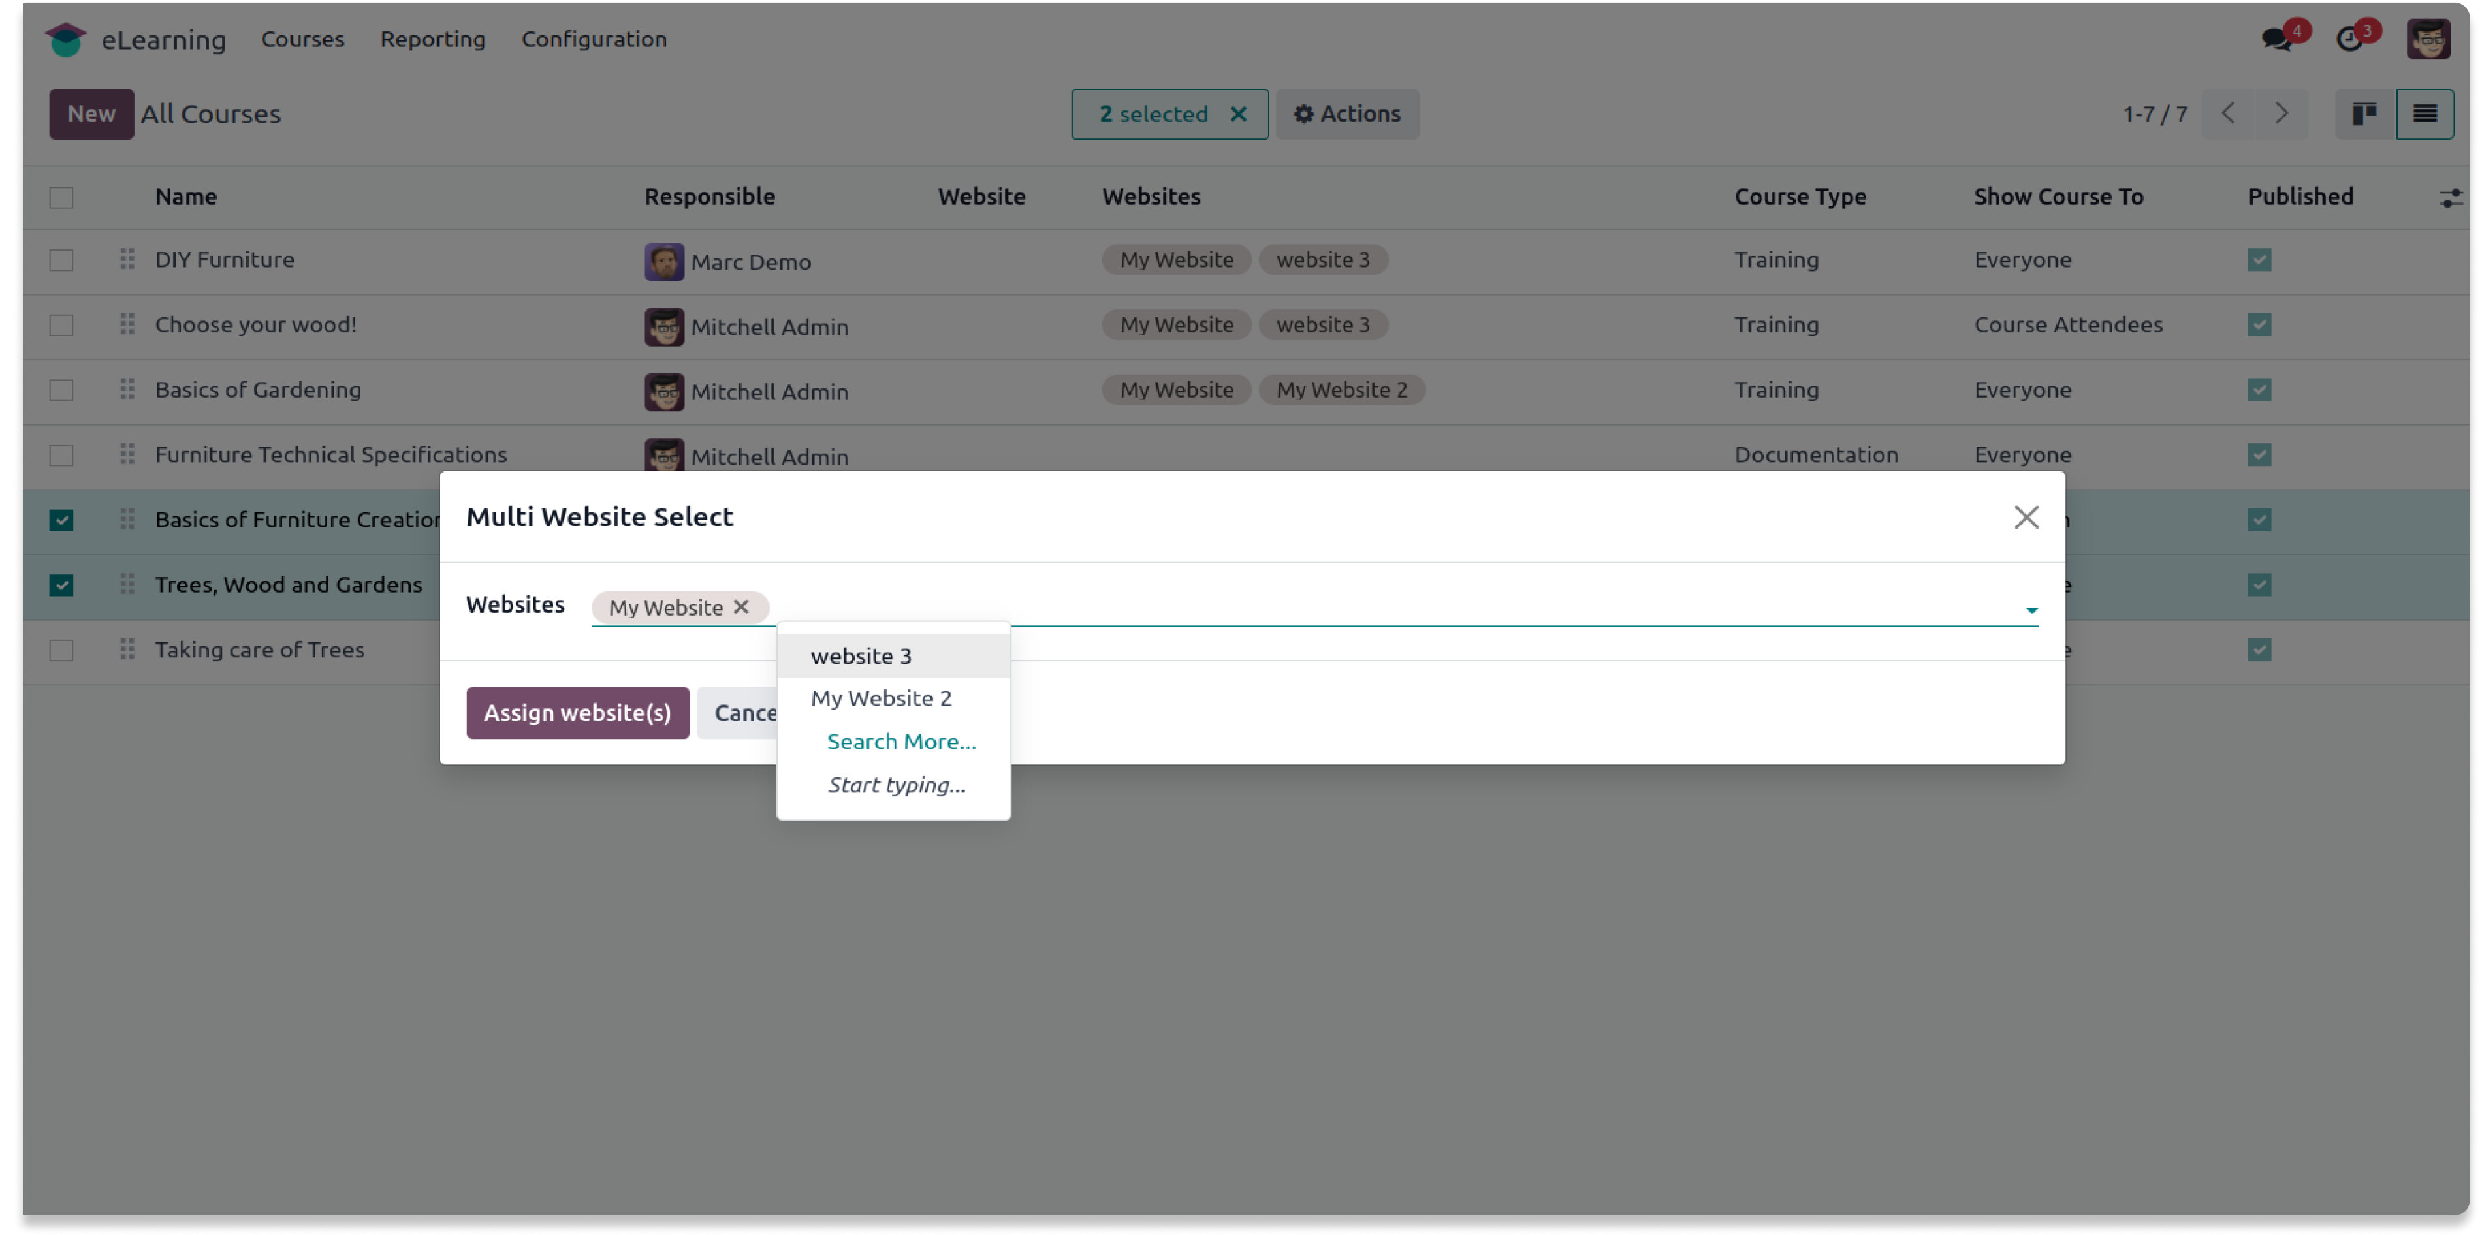Open optional columns settings icon

[2450, 197]
